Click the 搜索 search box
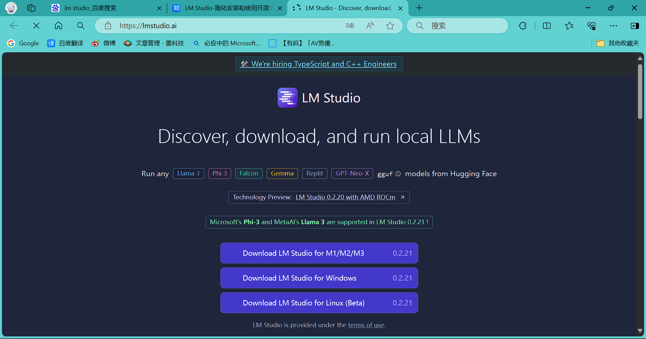The image size is (646, 339). click(458, 26)
